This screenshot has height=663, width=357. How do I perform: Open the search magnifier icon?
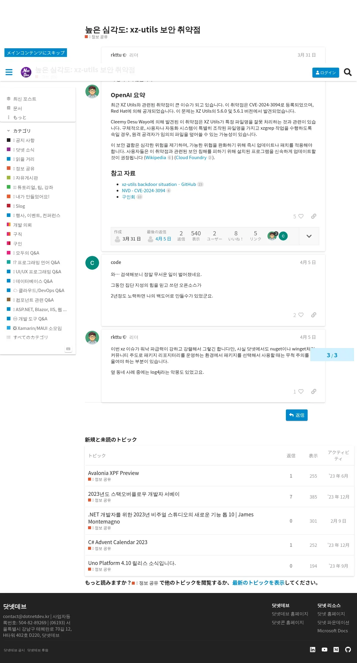(347, 72)
